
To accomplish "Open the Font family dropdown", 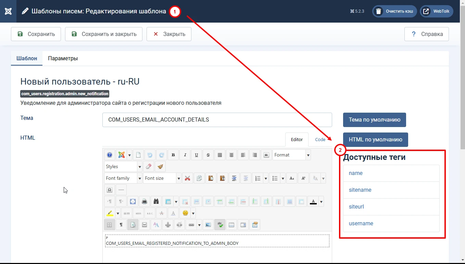I will pyautogui.click(x=123, y=178).
